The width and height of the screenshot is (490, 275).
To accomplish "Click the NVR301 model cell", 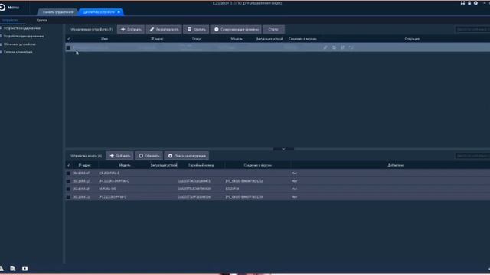I will (107, 189).
